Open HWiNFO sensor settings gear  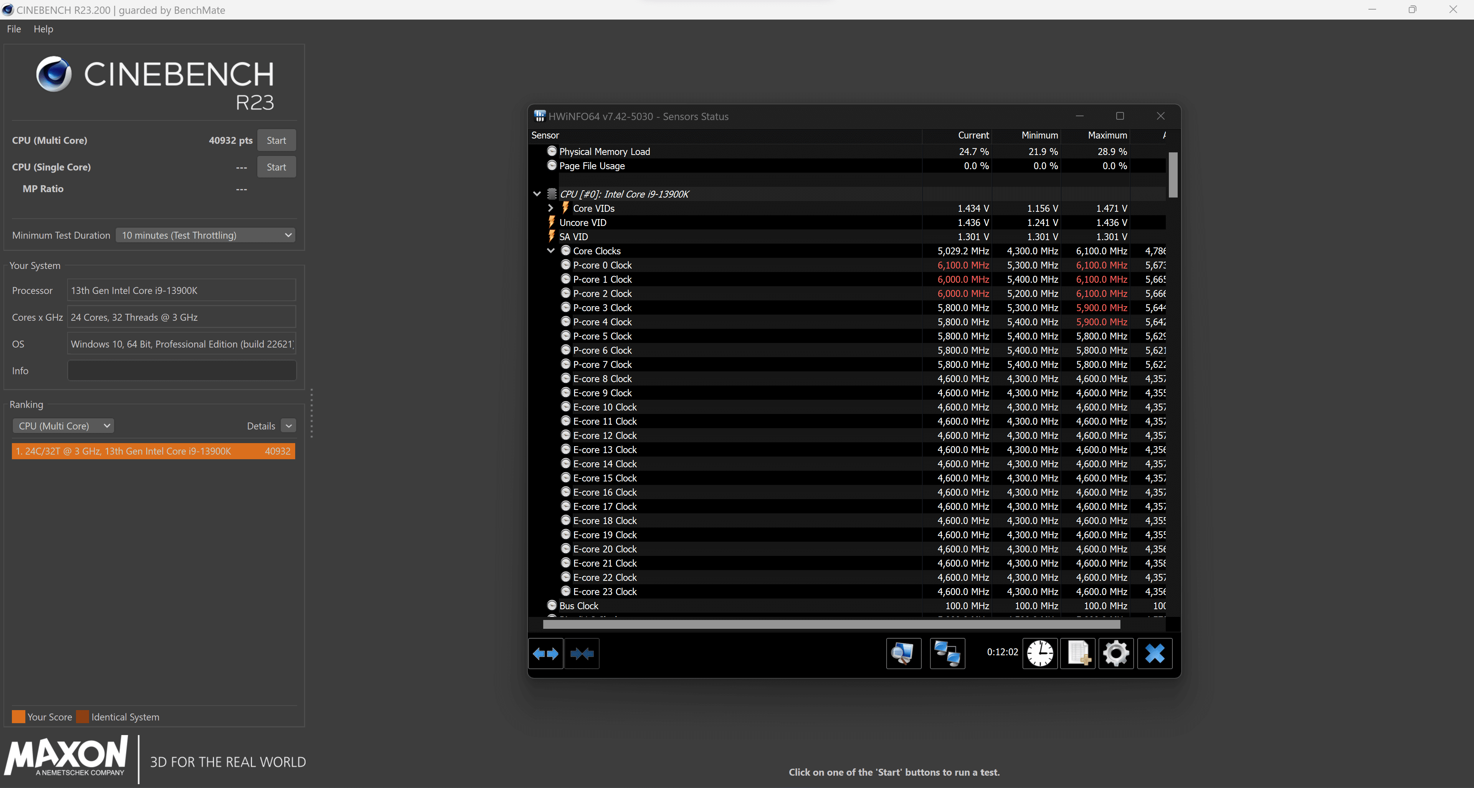[1116, 654]
